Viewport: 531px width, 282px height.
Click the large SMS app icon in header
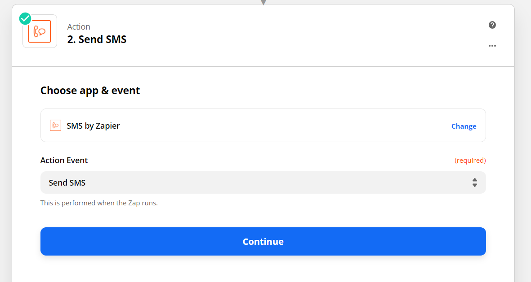point(40,31)
